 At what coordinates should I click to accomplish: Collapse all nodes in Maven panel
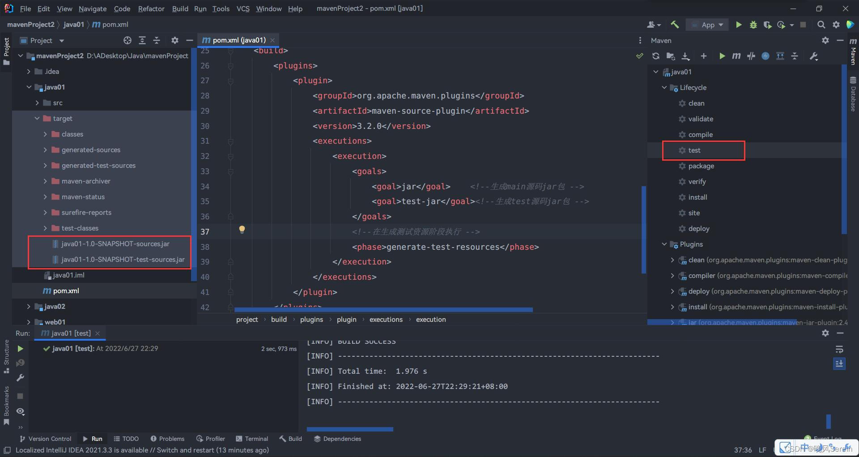tap(795, 56)
